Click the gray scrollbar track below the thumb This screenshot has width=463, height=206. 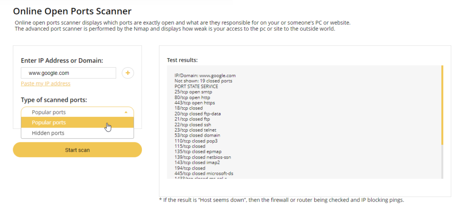tap(442, 161)
